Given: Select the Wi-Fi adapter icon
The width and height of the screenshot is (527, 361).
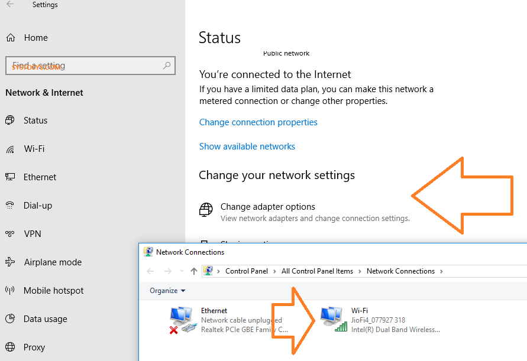Looking at the screenshot, I should pyautogui.click(x=334, y=320).
